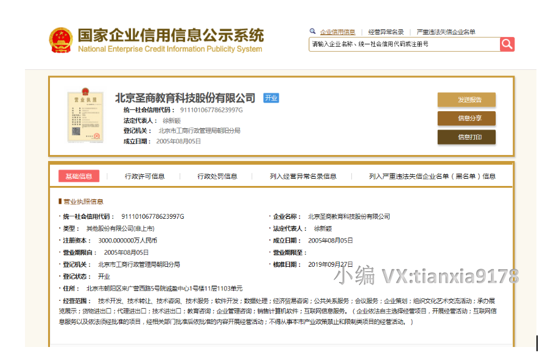Click the 营业期限自 date 2005年08月05日

(x=126, y=252)
